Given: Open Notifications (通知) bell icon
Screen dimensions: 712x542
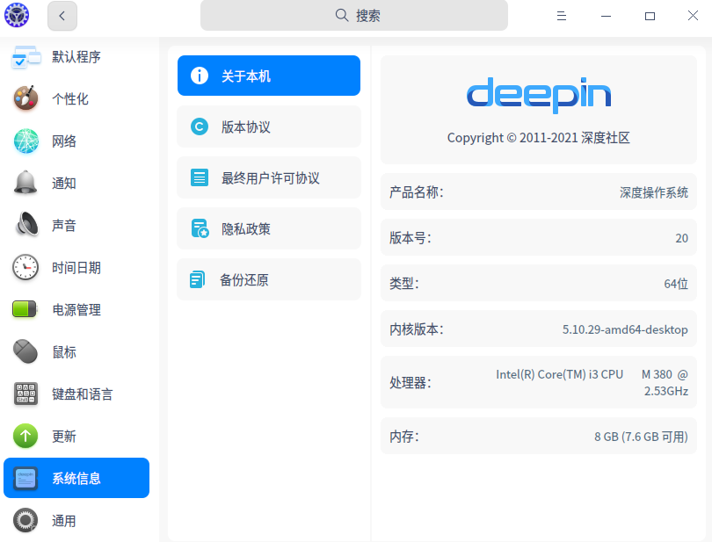Looking at the screenshot, I should point(25,183).
